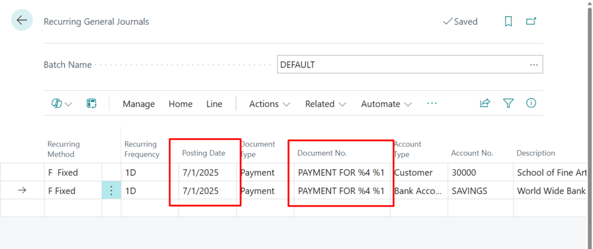This screenshot has height=249, width=593.
Task: Open page in new window icon
Action: tap(530, 21)
